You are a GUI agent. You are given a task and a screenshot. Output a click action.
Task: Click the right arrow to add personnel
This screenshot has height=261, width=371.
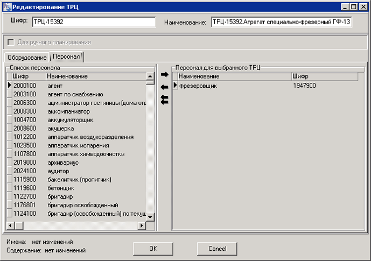pyautogui.click(x=164, y=74)
